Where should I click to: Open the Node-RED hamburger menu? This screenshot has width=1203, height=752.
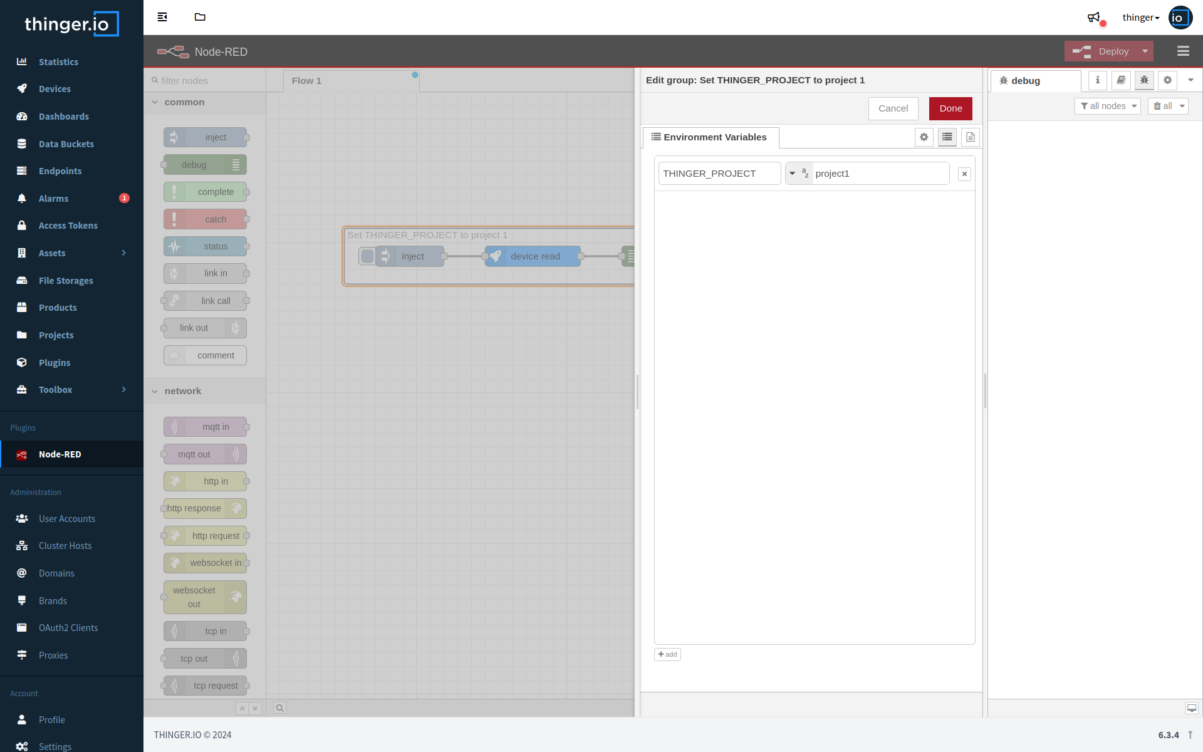[1183, 51]
